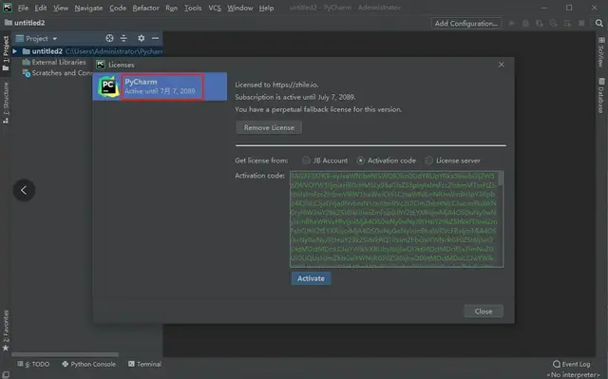Screen dimensions: 608x379
Task: Open the Structure tool window tab
Action: click(x=6, y=103)
